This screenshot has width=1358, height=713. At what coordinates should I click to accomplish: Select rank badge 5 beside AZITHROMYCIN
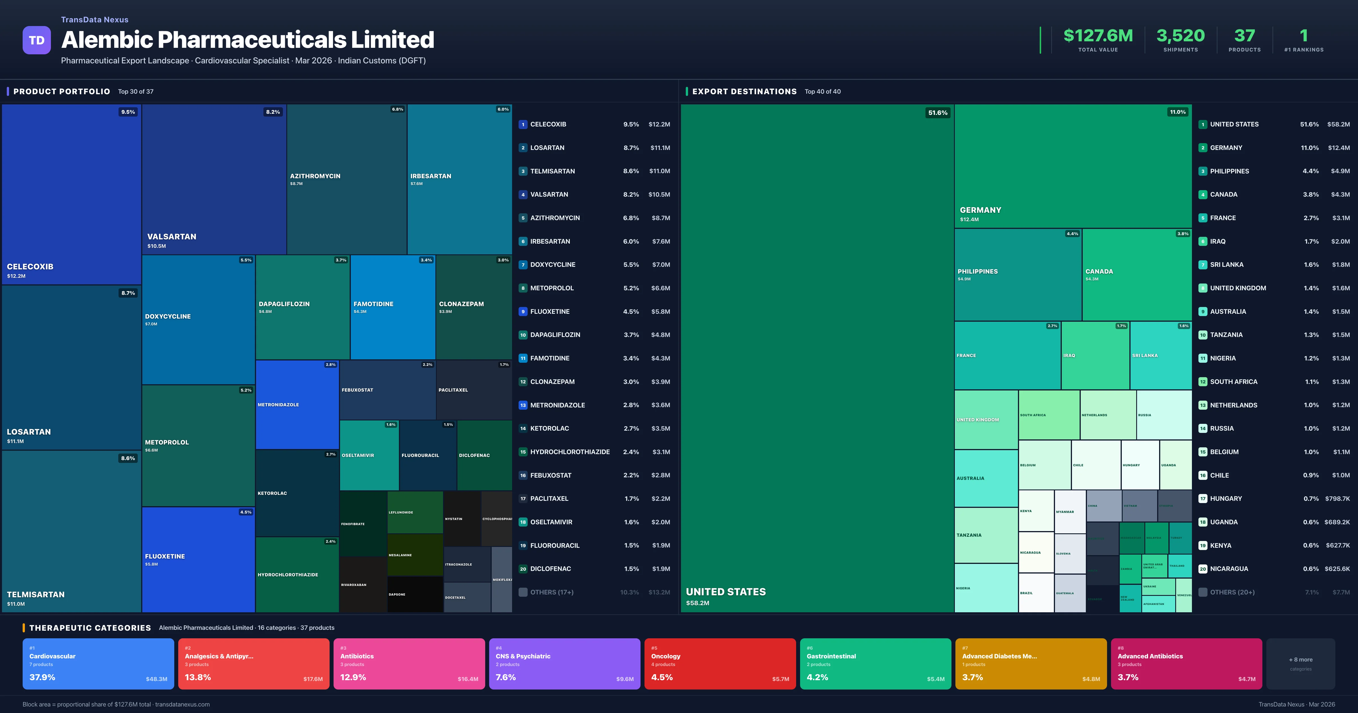coord(523,217)
